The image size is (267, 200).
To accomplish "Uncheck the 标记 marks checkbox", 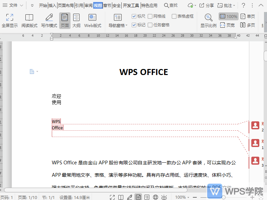I will click(134, 25).
